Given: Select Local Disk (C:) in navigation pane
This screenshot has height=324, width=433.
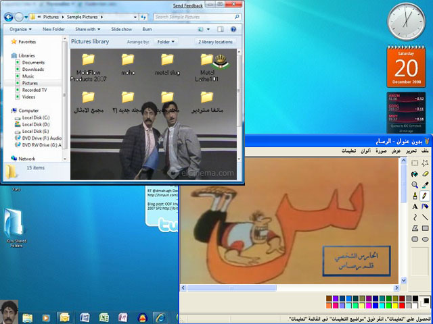Looking at the screenshot, I should [36, 117].
